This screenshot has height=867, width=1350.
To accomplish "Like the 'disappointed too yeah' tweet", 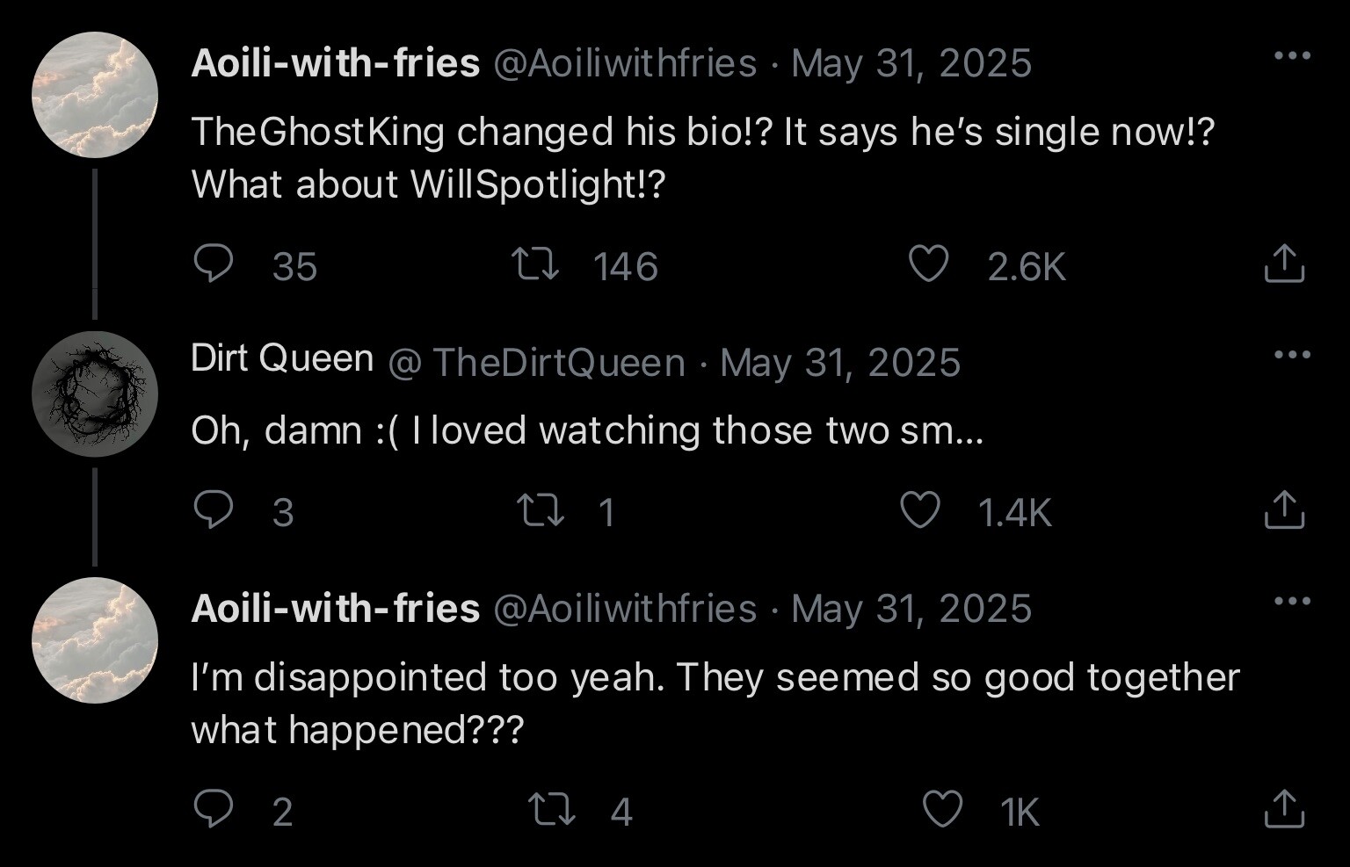I will click(x=944, y=810).
